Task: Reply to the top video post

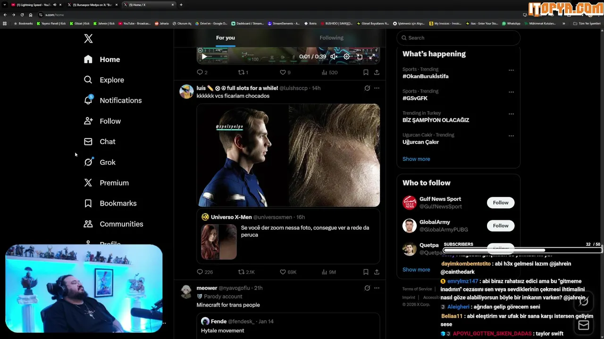Action: (202, 73)
